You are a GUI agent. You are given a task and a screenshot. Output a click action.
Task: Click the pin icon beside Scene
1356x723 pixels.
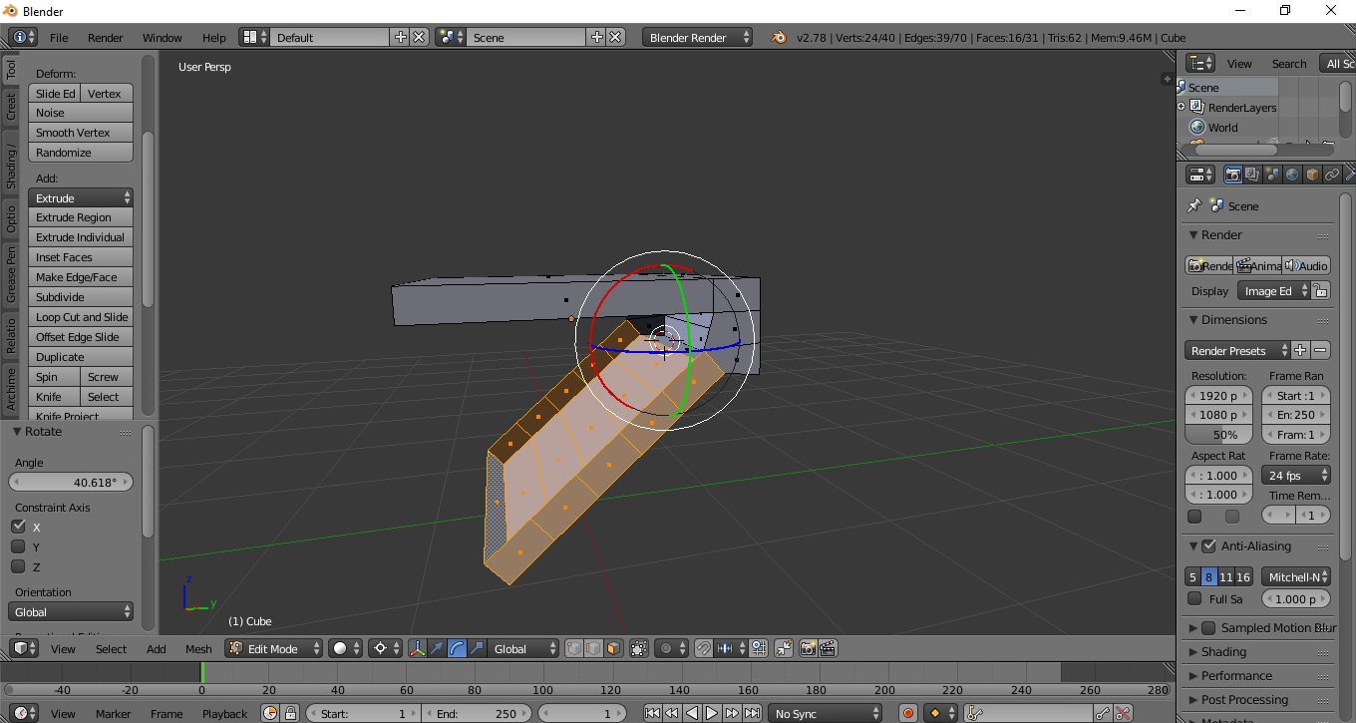(x=1193, y=205)
